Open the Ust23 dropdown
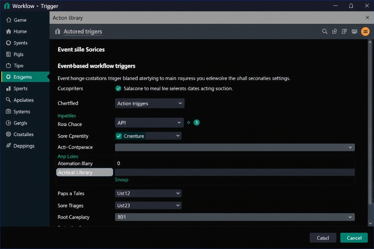 click(148, 205)
